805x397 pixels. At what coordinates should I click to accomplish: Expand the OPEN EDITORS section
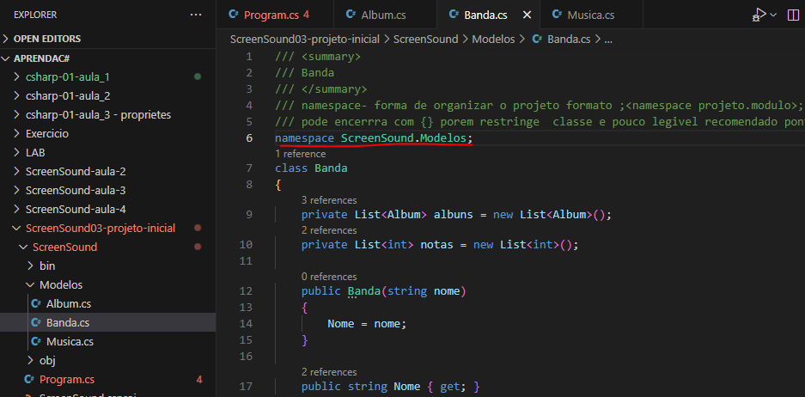click(8, 39)
